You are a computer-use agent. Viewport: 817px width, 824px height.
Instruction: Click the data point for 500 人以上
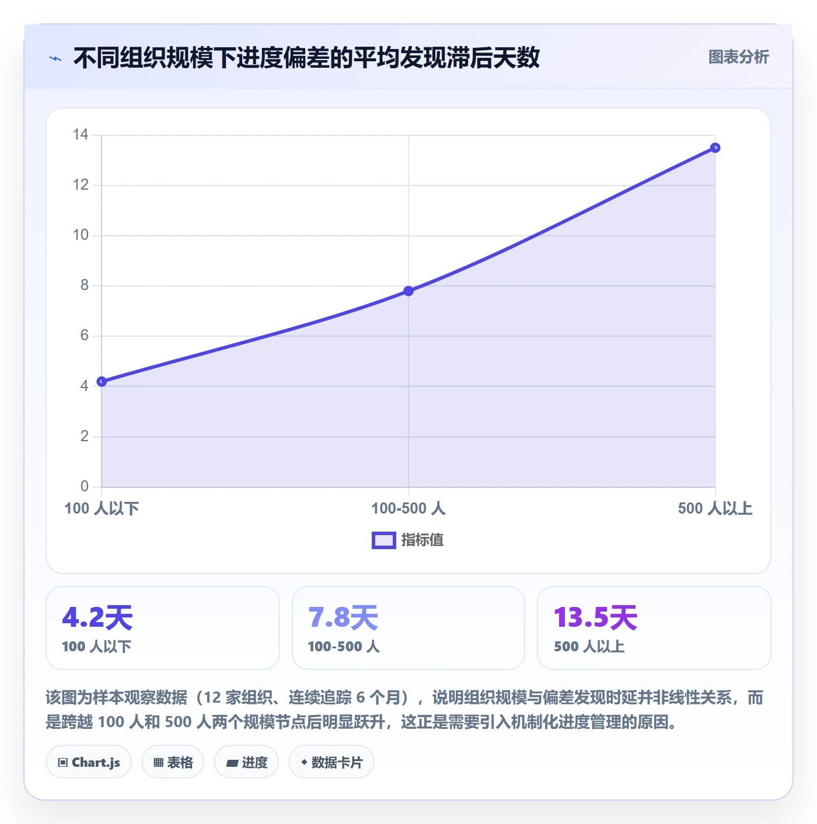click(x=715, y=148)
